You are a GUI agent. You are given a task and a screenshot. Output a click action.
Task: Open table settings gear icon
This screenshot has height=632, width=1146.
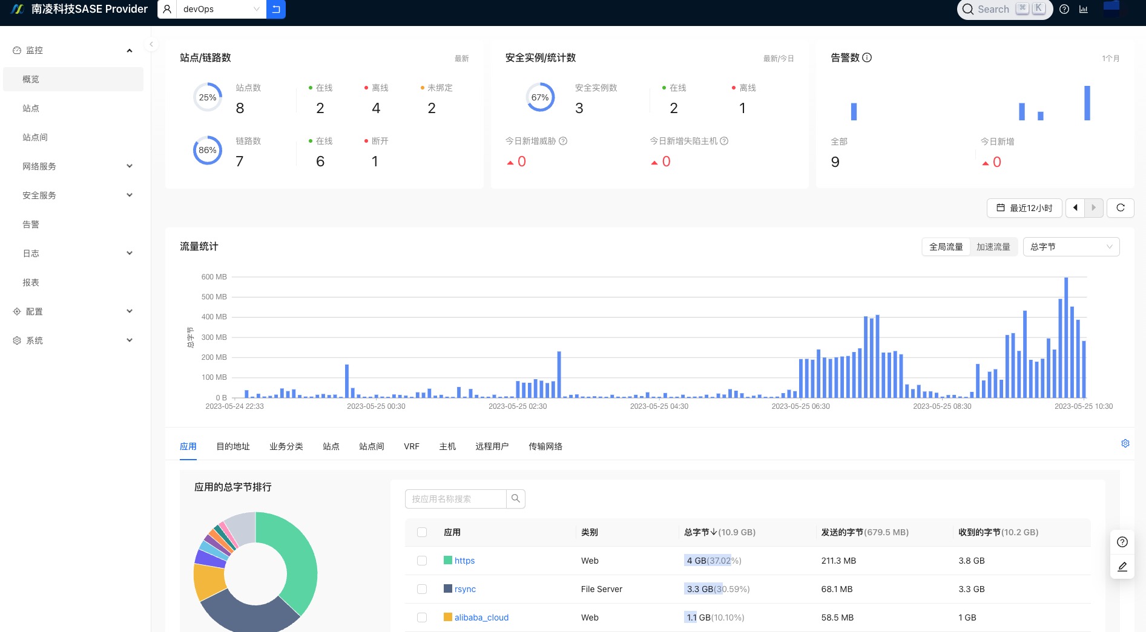1125,443
